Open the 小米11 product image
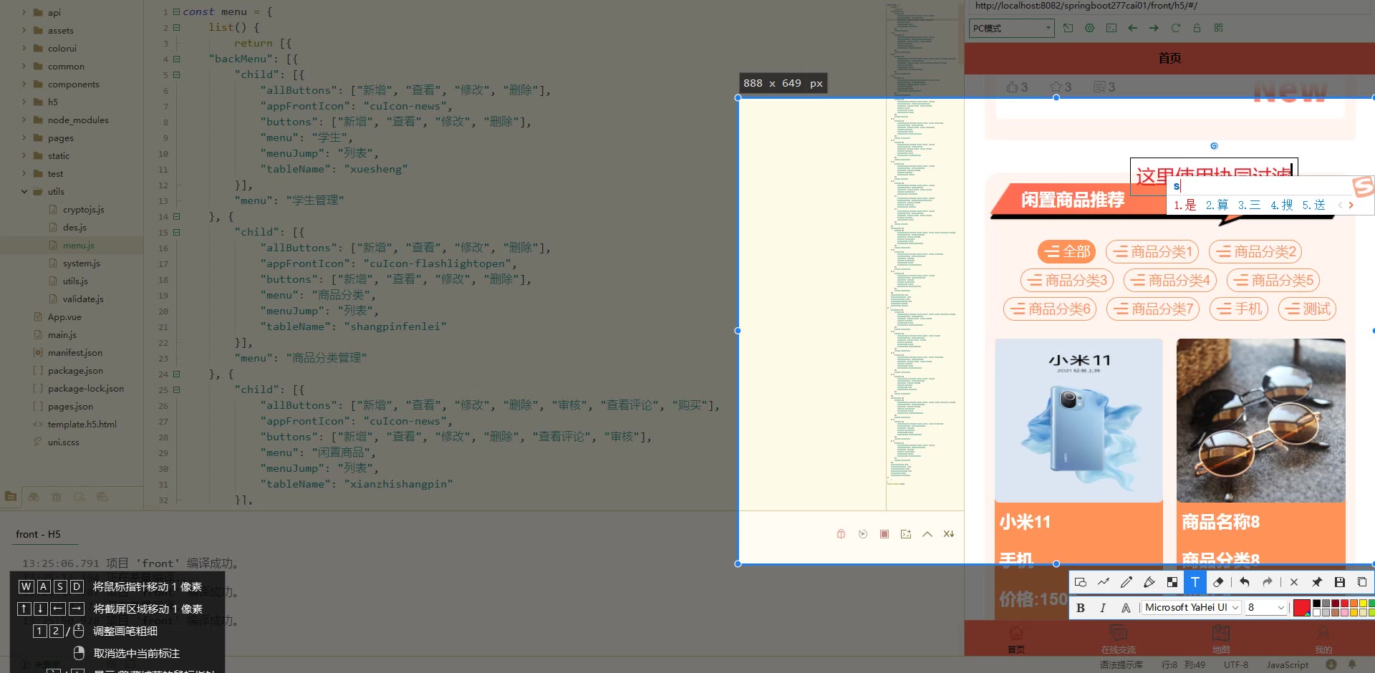The image size is (1375, 673). [x=1079, y=420]
